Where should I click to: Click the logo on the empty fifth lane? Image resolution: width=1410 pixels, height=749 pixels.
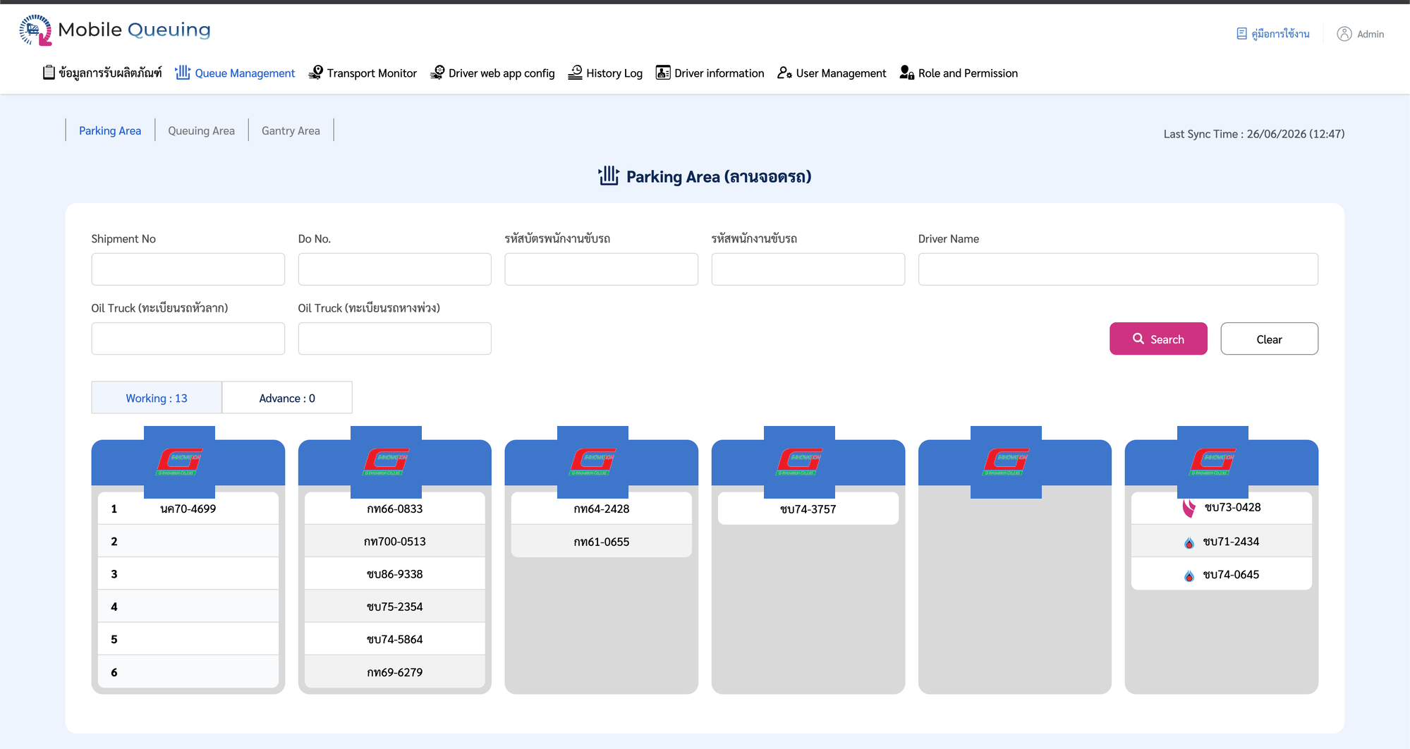pos(1006,462)
